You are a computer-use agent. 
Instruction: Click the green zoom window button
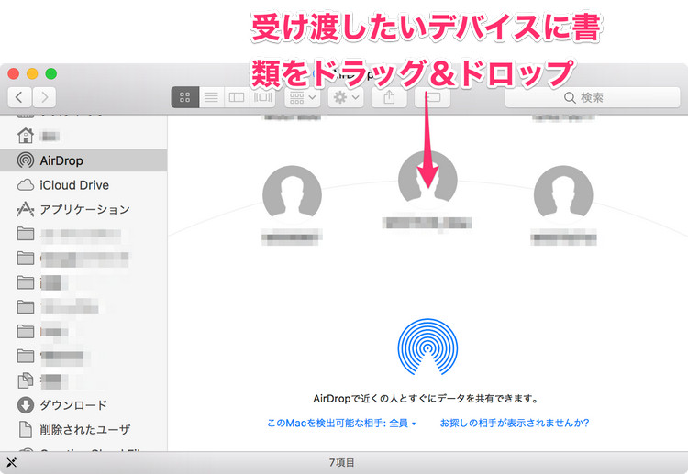[x=50, y=73]
